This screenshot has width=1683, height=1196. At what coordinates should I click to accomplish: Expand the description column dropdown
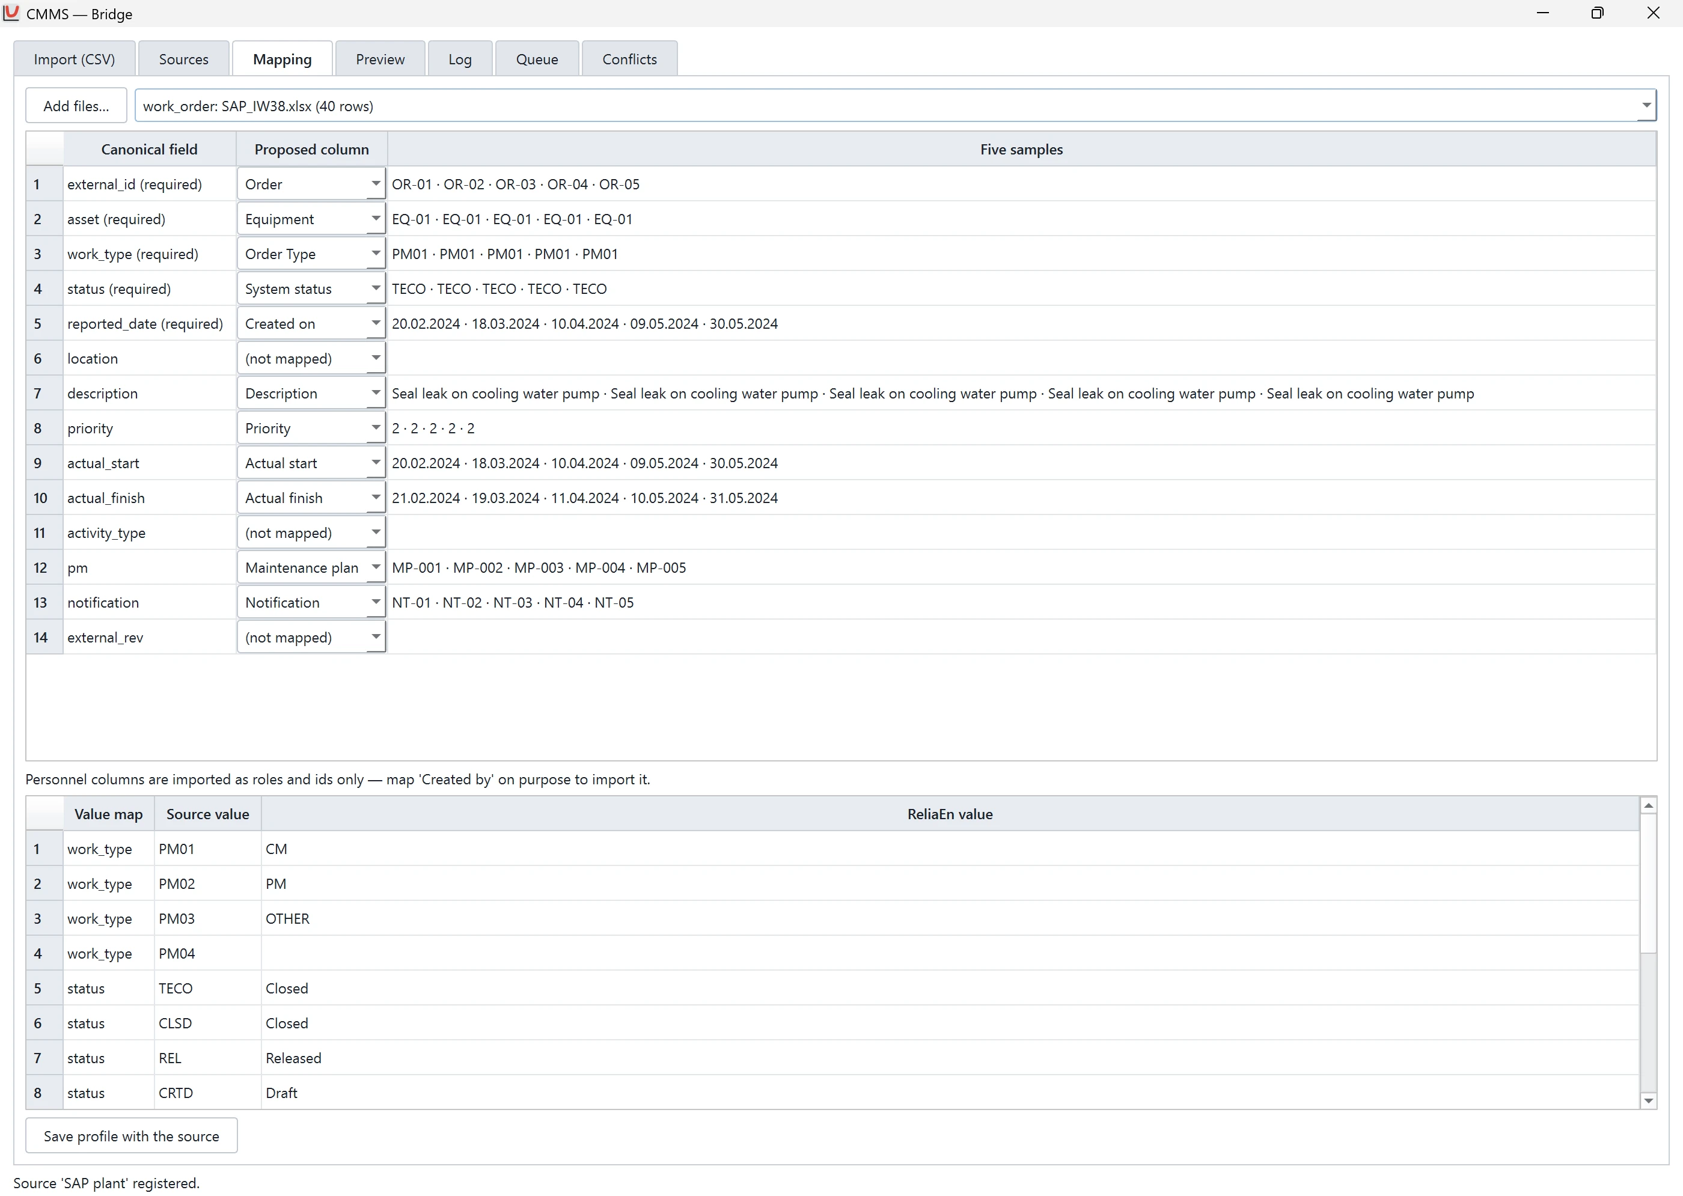[311, 393]
